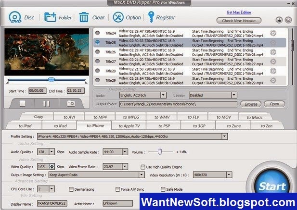Select the Title28 radio button
The width and height of the screenshot is (297, 210).
[x=98, y=71]
